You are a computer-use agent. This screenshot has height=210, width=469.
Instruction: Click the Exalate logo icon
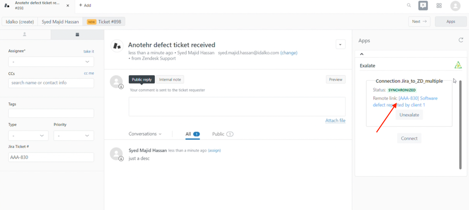click(x=458, y=65)
